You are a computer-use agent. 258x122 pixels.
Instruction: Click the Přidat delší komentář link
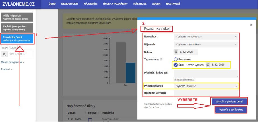point(184,80)
